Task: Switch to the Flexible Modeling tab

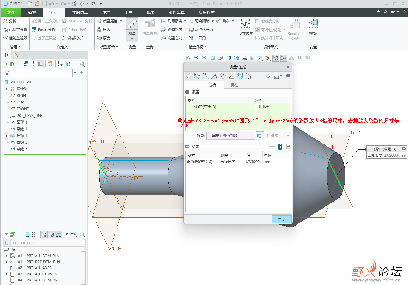Action: point(177,12)
